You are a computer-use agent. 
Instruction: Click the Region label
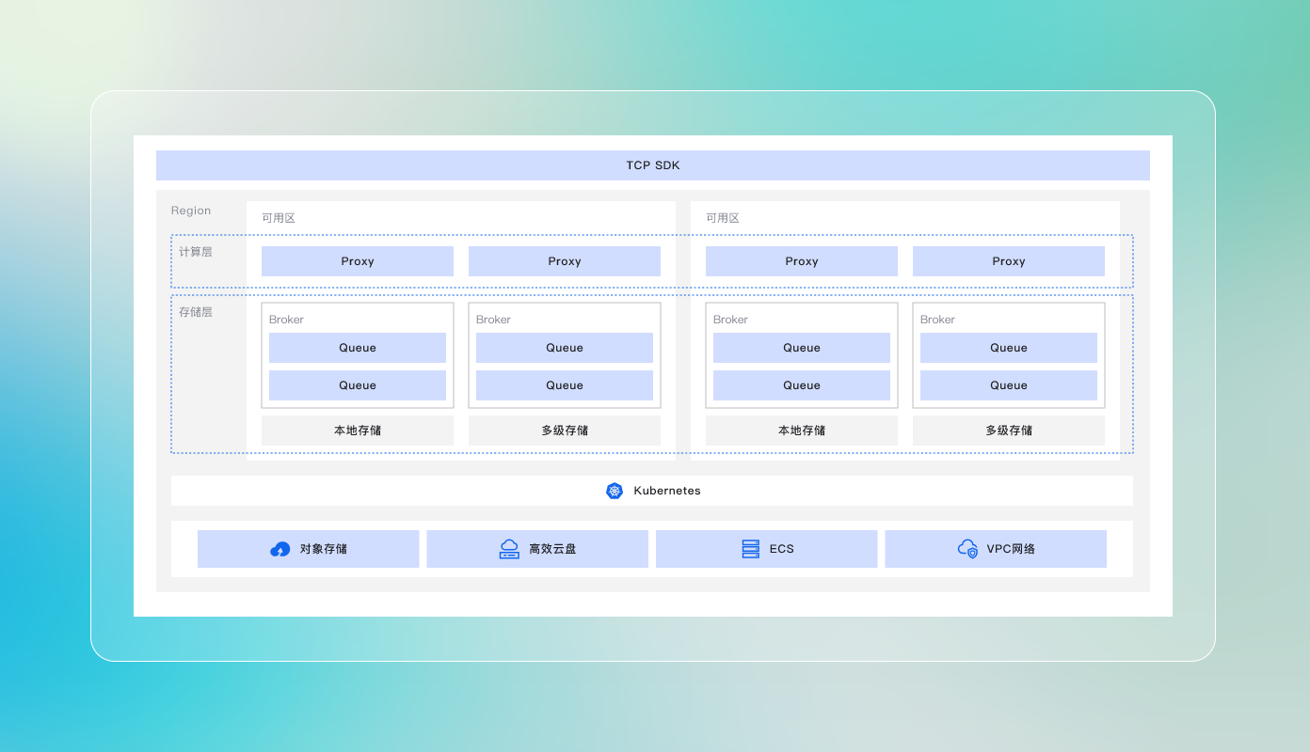[x=191, y=211]
